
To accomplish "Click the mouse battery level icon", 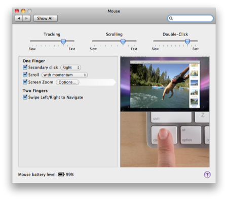I will coord(61,174).
